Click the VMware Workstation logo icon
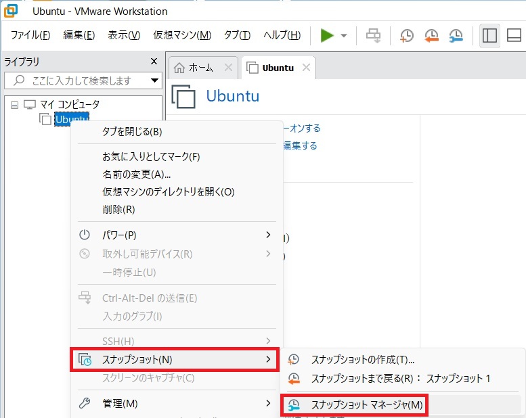 [11, 10]
